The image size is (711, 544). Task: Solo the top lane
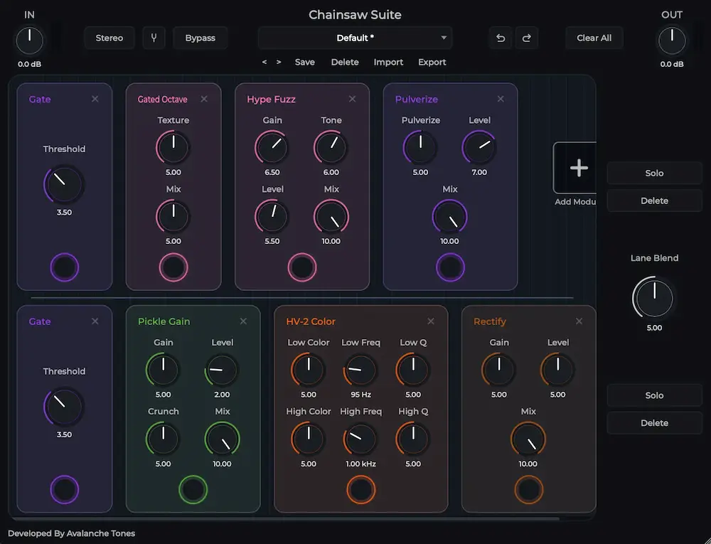(x=654, y=174)
